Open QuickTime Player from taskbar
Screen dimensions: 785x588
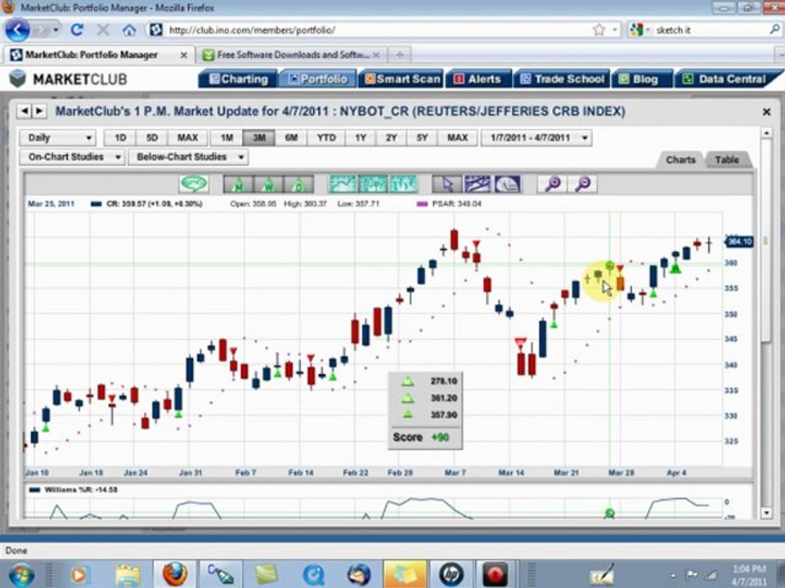pyautogui.click(x=313, y=575)
